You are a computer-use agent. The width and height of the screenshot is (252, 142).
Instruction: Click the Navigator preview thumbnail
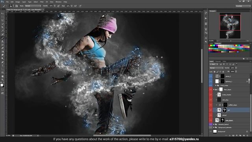tap(230, 26)
